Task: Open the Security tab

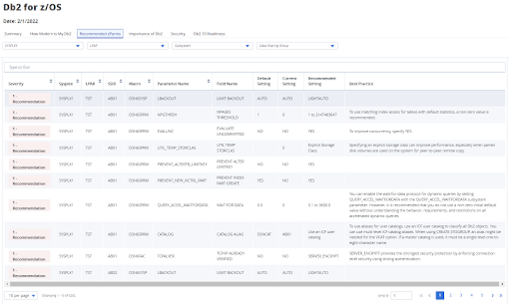Action: [177, 34]
